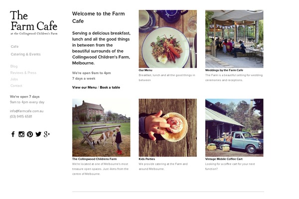The width and height of the screenshot is (299, 199).
Task: Visit the Blog page
Action: tap(14, 66)
